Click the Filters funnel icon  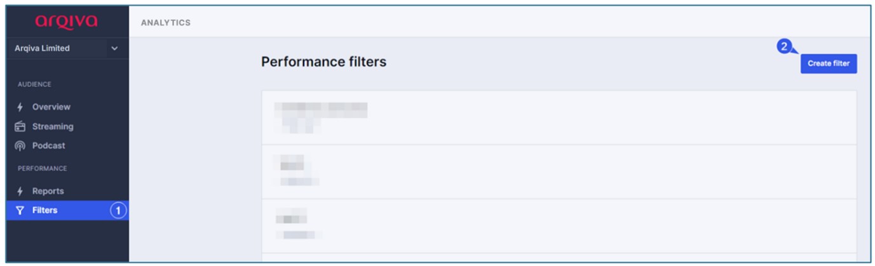pos(20,210)
